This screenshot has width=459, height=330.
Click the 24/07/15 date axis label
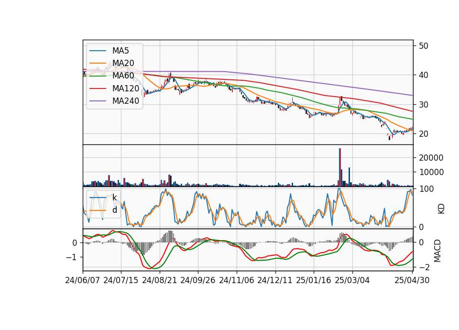pos(121,280)
